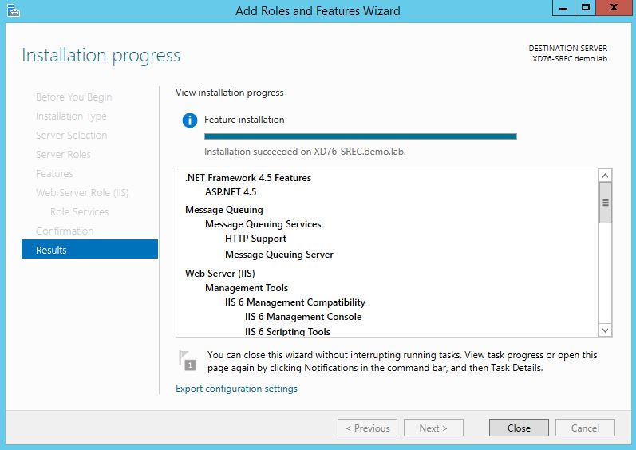Close window using red X button
Screen dimensions: 636x450
click(x=614, y=7)
